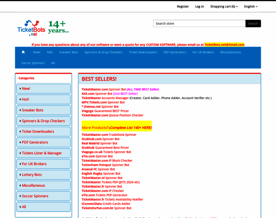Screen dimensions: 276x218
Task: Open Miscellaneous in navigation menu
Action: (x=231, y=52)
